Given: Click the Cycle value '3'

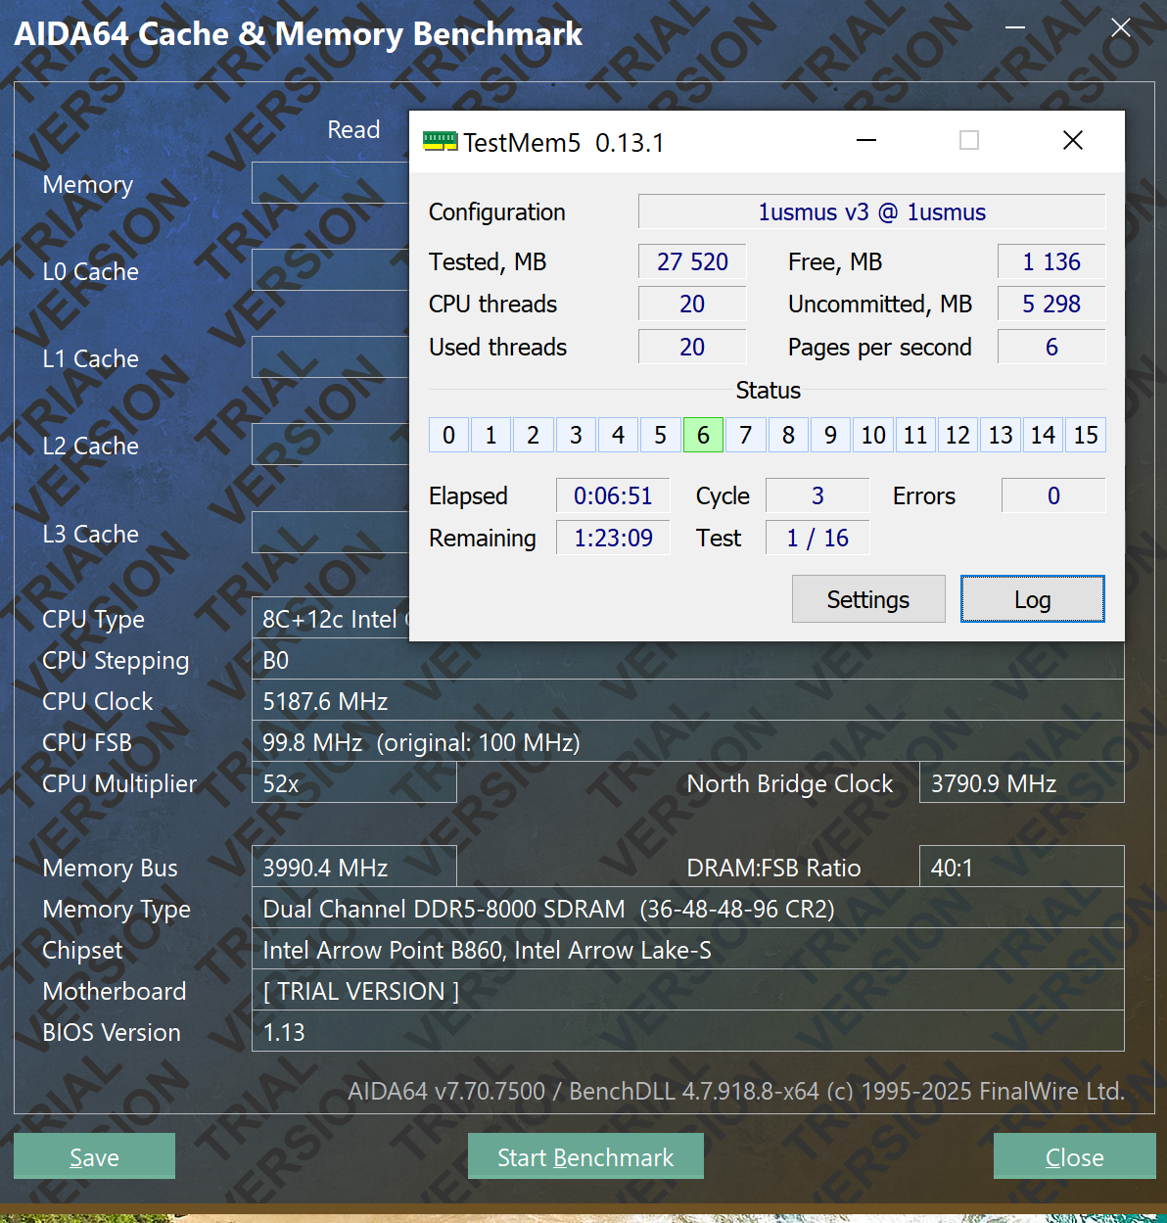Looking at the screenshot, I should pyautogui.click(x=817, y=495).
